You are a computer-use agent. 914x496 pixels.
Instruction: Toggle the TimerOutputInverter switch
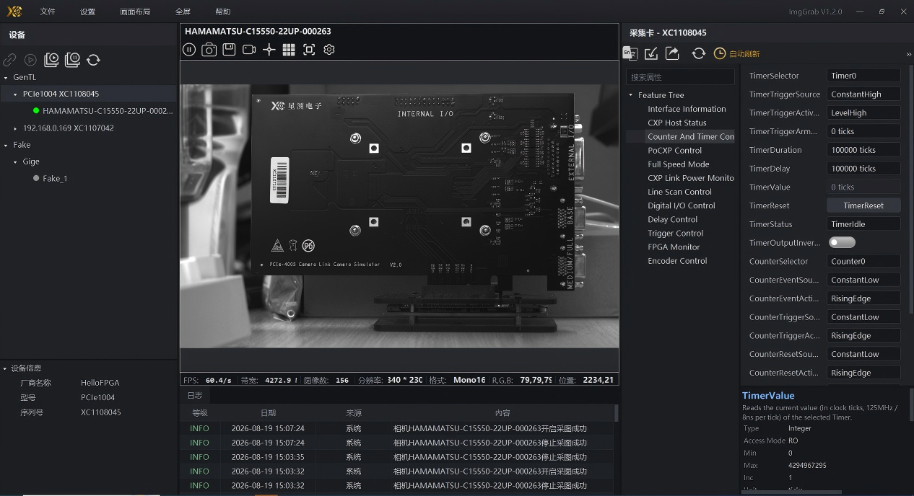click(842, 242)
